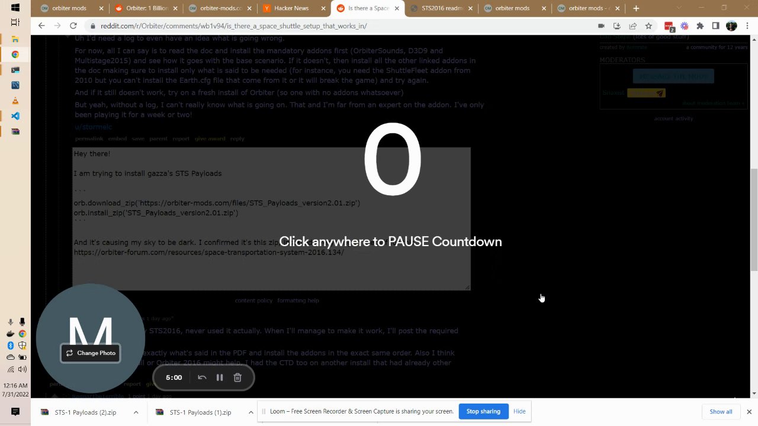The image size is (758, 426).
Task: Open a new browser tab
Action: click(636, 8)
